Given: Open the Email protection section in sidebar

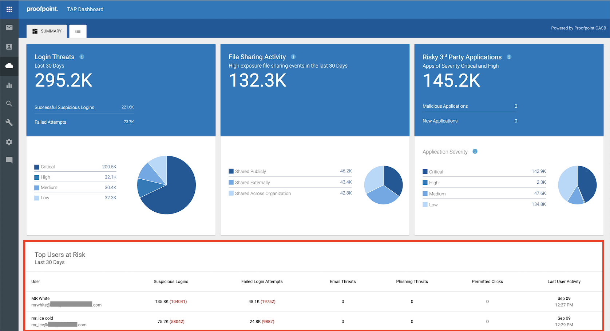Looking at the screenshot, I should (9, 27).
